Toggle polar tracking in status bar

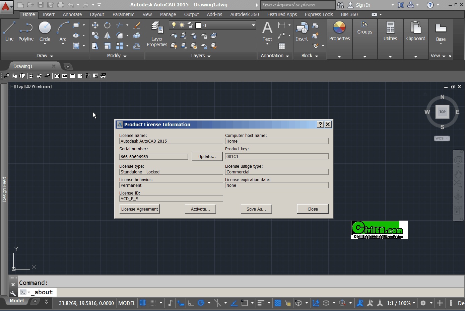[x=201, y=303]
